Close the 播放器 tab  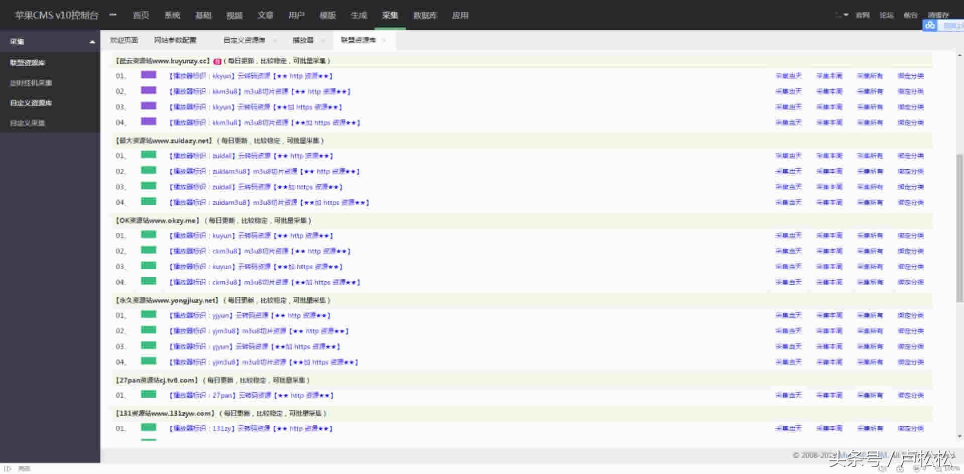coord(323,40)
